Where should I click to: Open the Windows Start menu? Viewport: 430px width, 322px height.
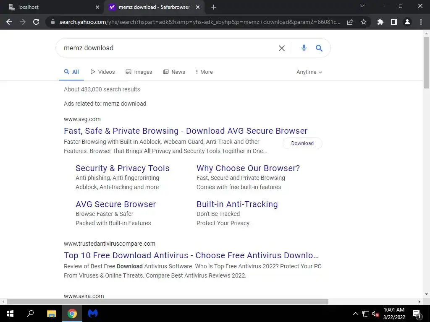tap(10, 314)
